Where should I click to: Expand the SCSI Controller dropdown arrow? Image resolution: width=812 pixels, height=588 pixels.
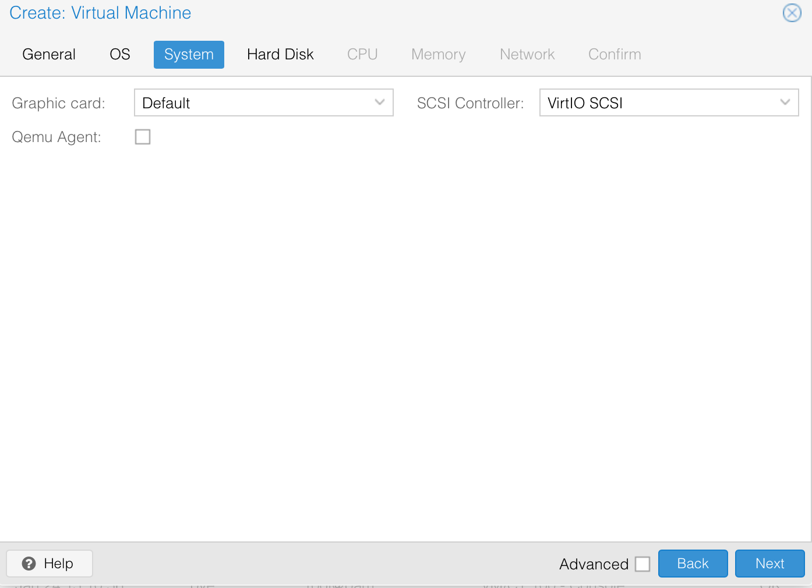point(785,102)
